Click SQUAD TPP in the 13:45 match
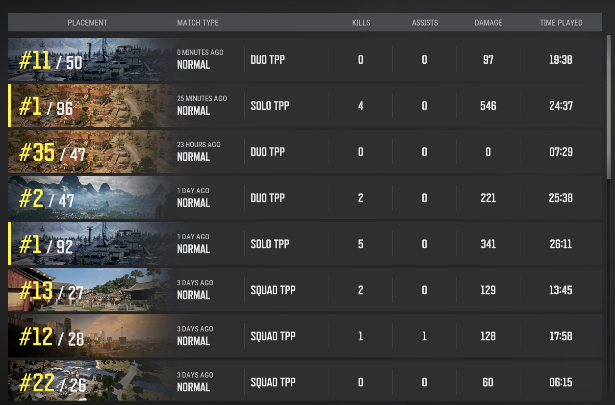The width and height of the screenshot is (615, 405). click(273, 290)
